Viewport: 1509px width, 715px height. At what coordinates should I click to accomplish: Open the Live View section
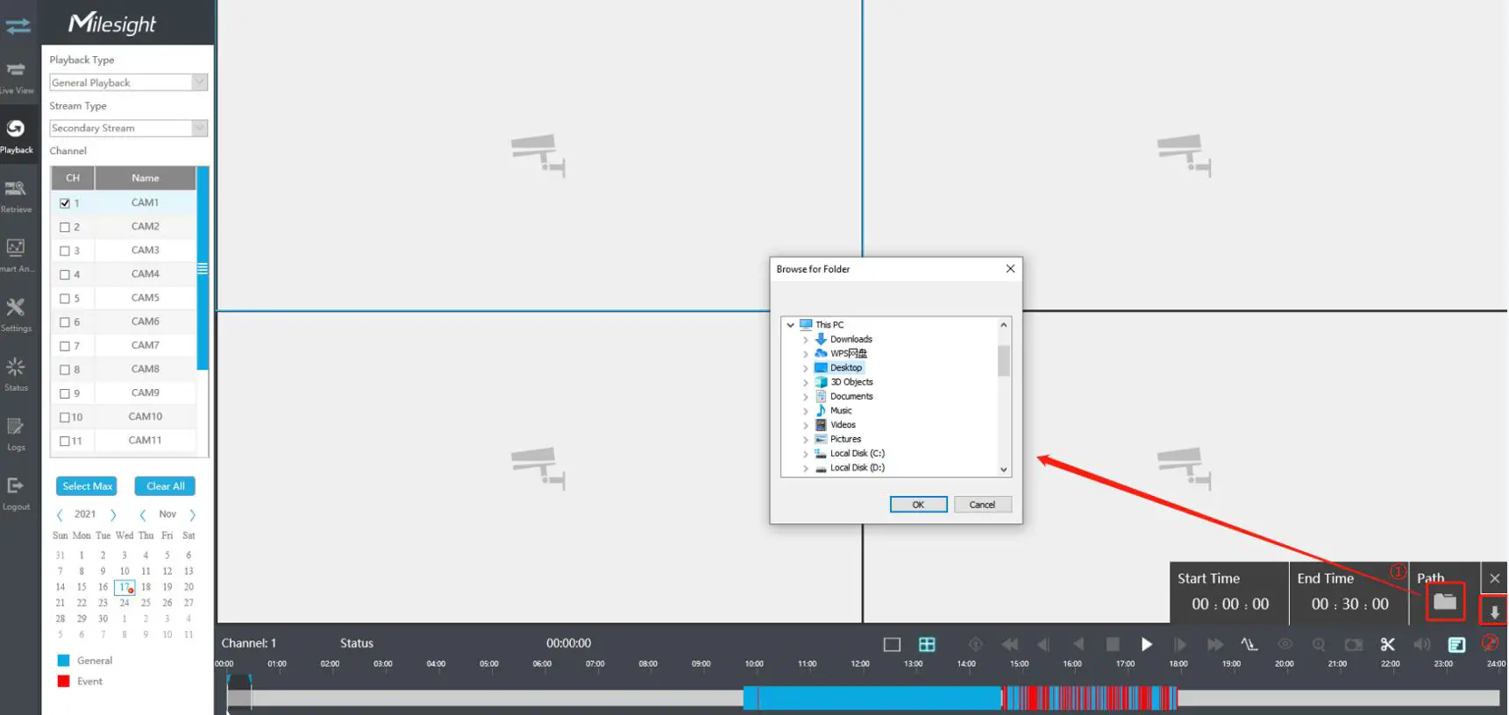[x=17, y=77]
